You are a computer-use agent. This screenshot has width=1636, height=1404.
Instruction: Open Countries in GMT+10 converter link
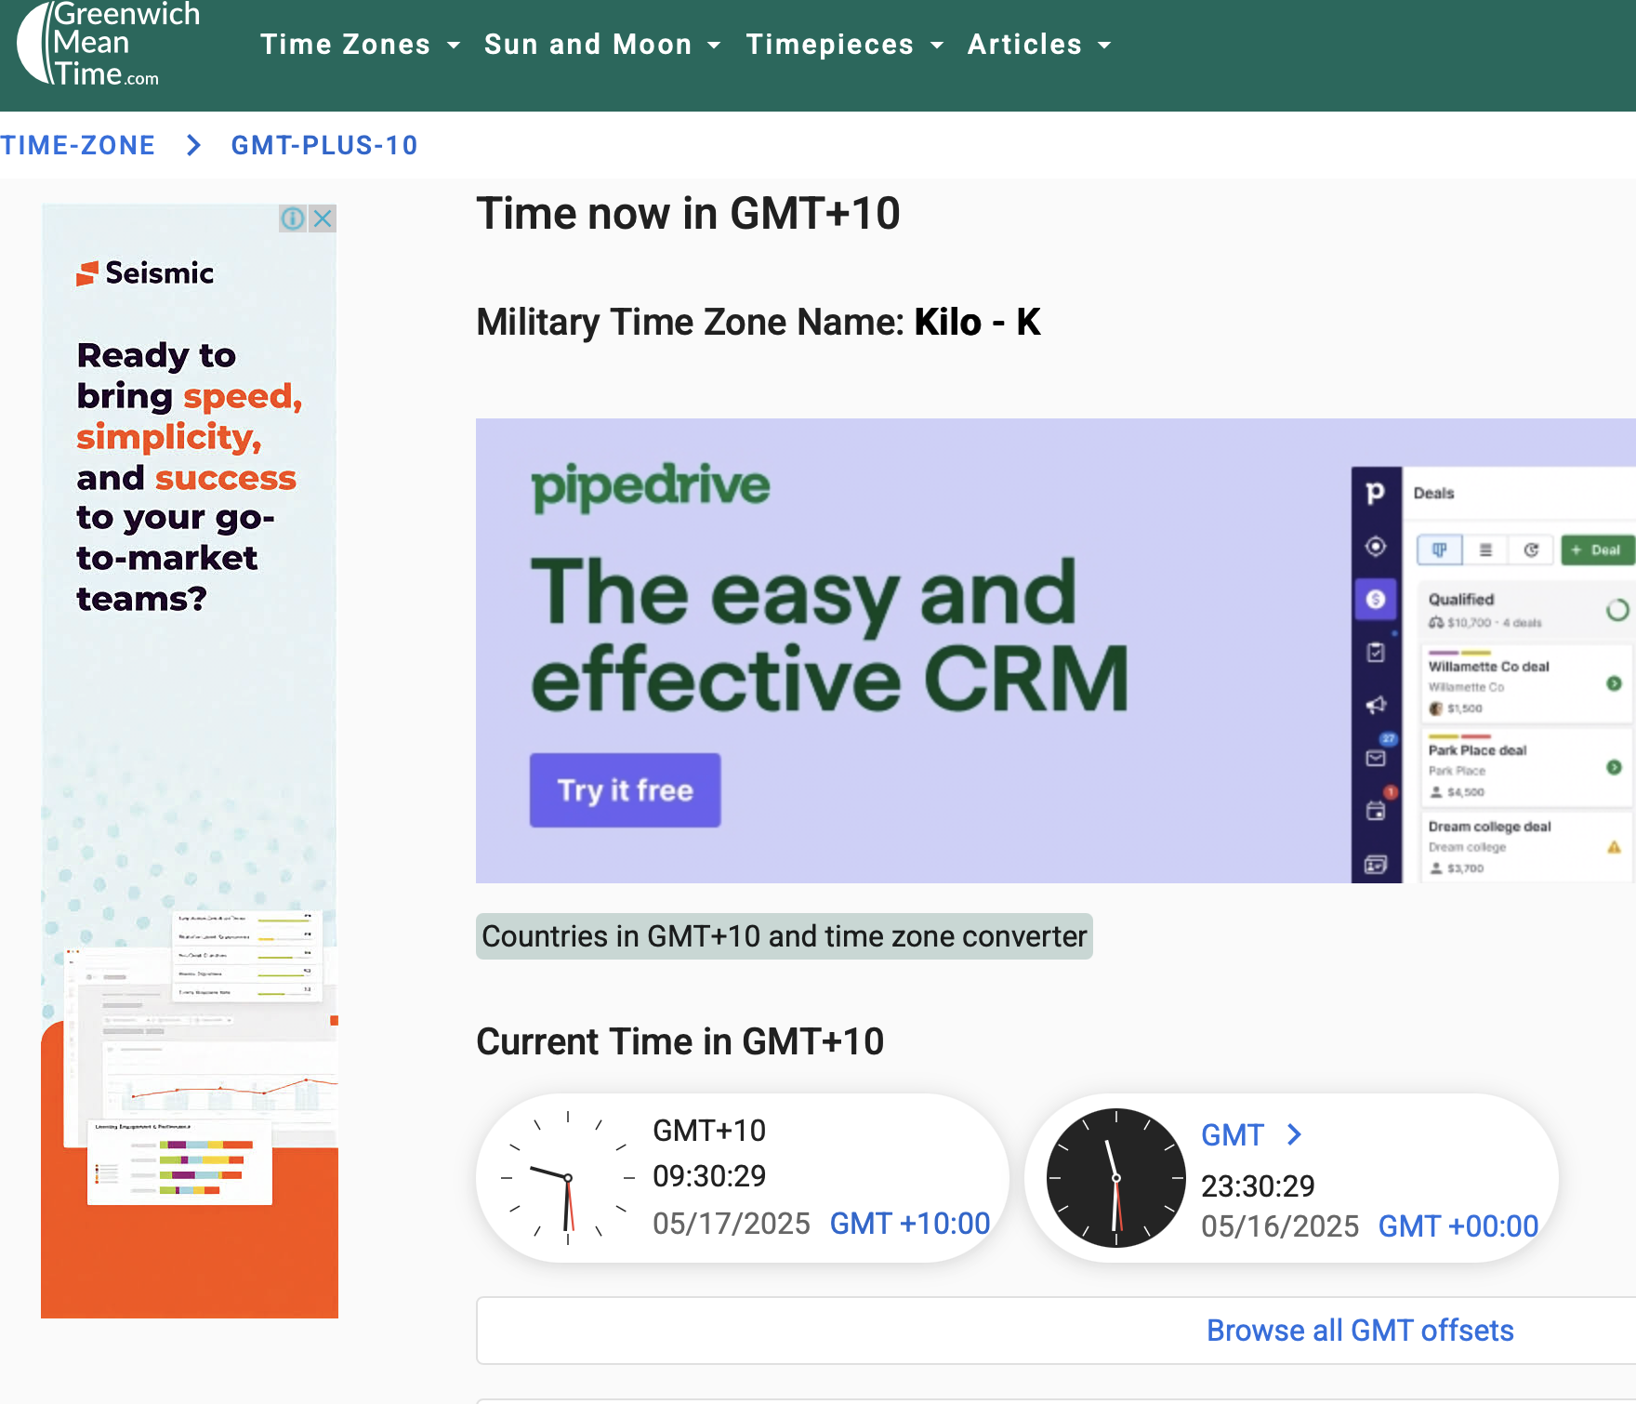784,936
